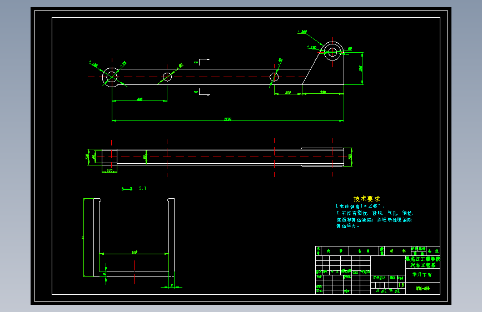Image resolution: width=482 pixels, height=312 pixels.
Task: Click the cyan note line starting with 1.
Action: [x=360, y=207]
